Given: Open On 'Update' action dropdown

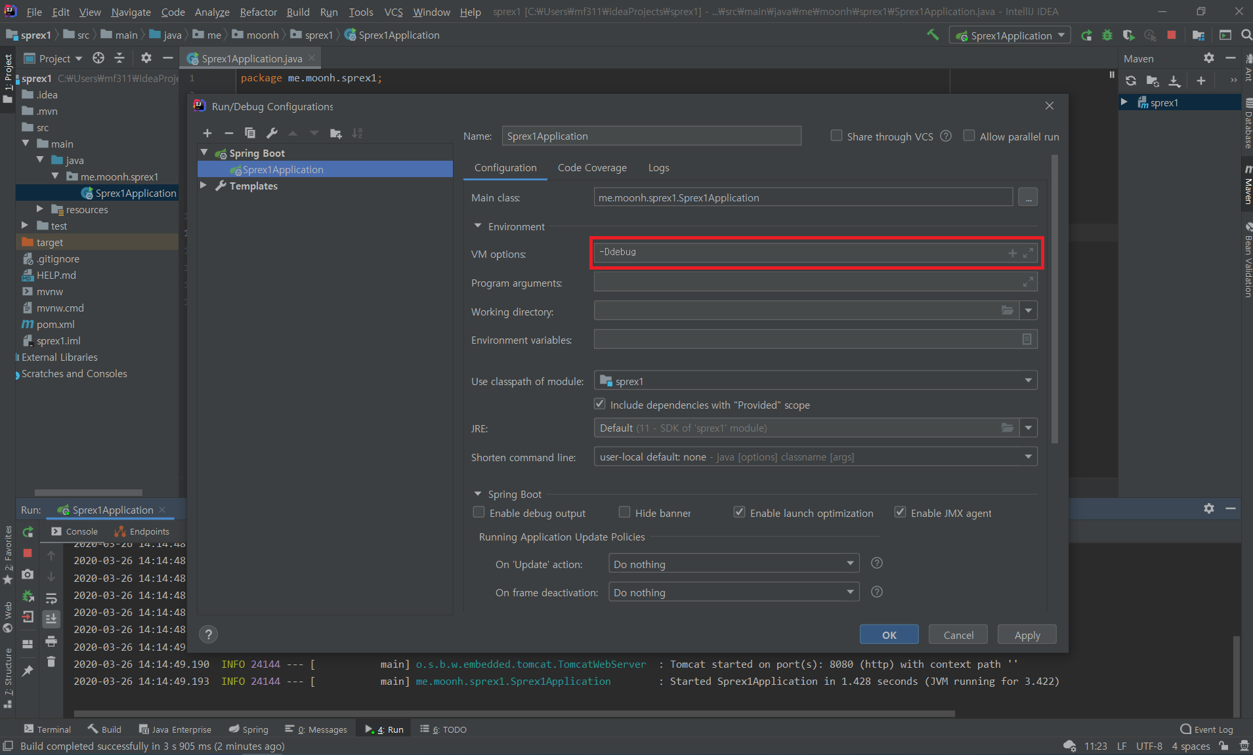Looking at the screenshot, I should (734, 563).
